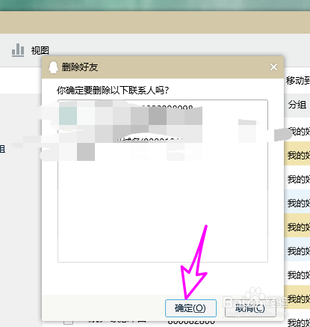Click inside the contacts list box
The image size is (310, 327).
click(x=163, y=181)
